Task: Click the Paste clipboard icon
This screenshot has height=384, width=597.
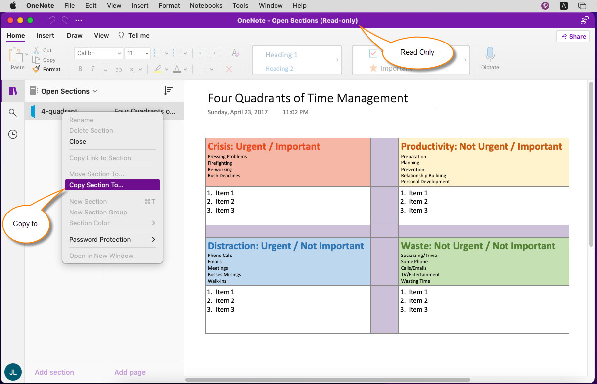Action: 16,55
